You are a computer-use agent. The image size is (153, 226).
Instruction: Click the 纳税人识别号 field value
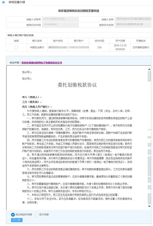pyautogui.click(x=60, y=19)
